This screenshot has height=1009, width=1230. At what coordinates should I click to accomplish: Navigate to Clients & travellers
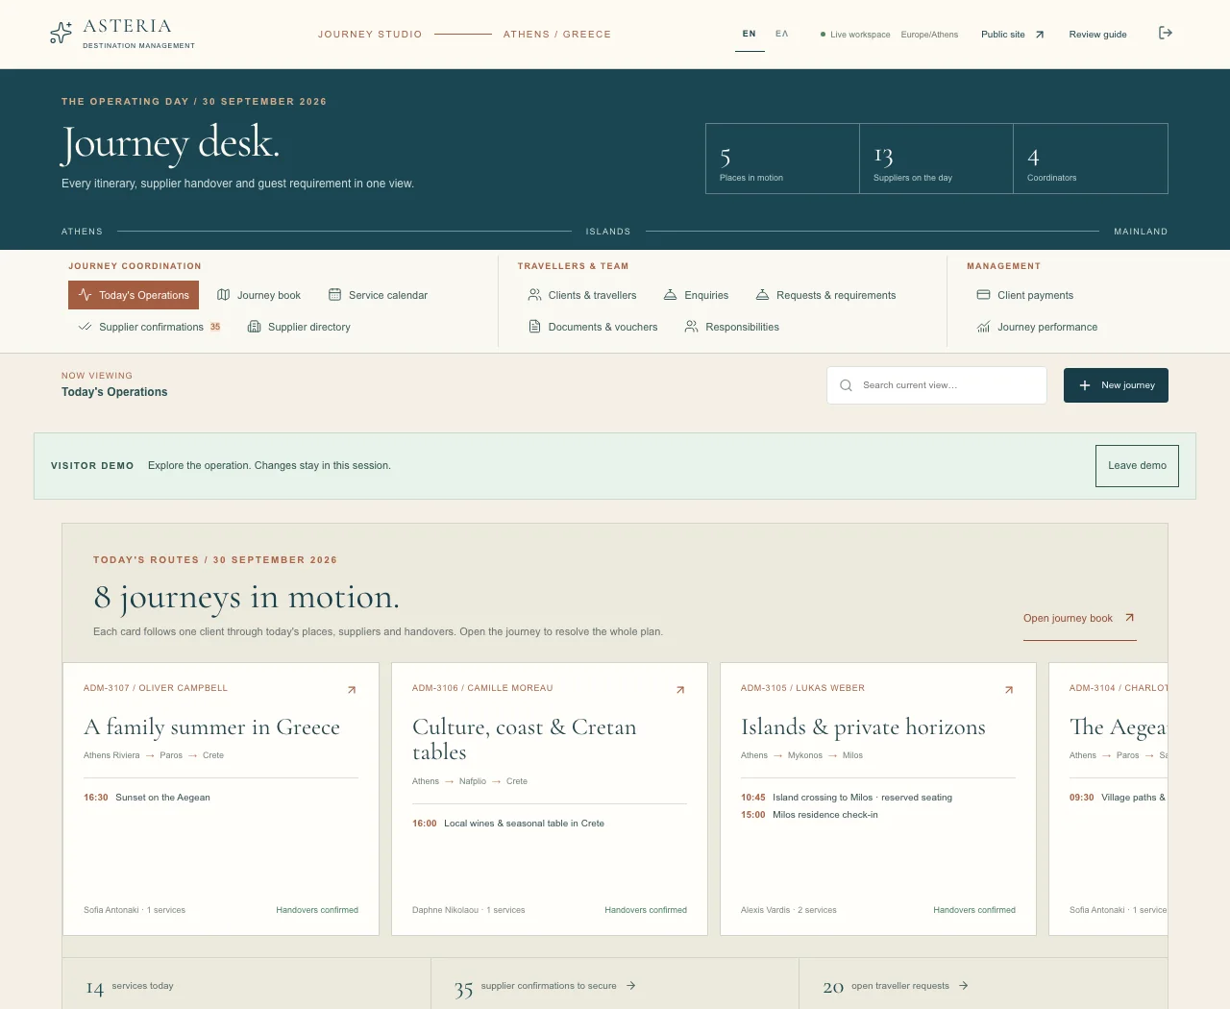pyautogui.click(x=582, y=295)
